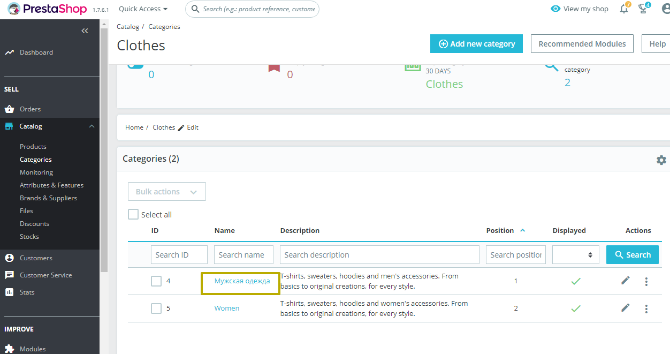The height and width of the screenshot is (354, 670).
Task: Click the Search ID filter field
Action: 179,255
